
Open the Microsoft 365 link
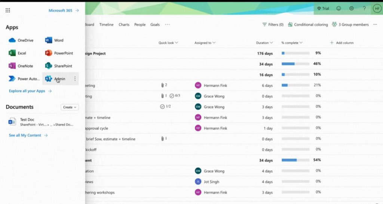(64, 10)
